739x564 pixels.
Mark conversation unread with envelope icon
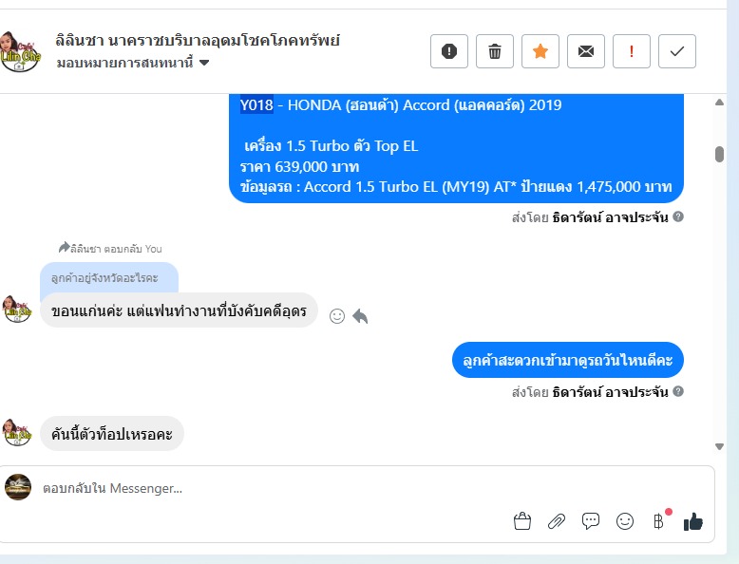tap(586, 51)
